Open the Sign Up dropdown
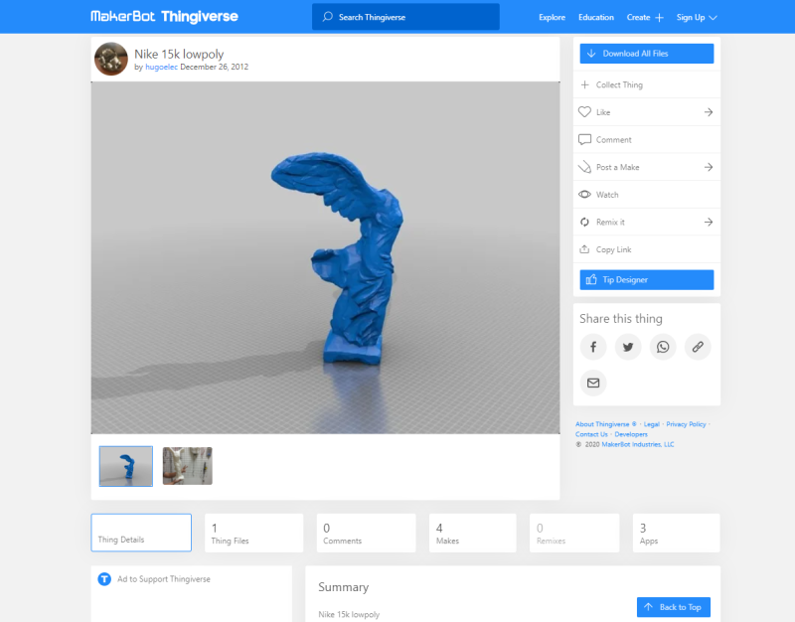Screen dimensions: 795x622 click(x=696, y=17)
